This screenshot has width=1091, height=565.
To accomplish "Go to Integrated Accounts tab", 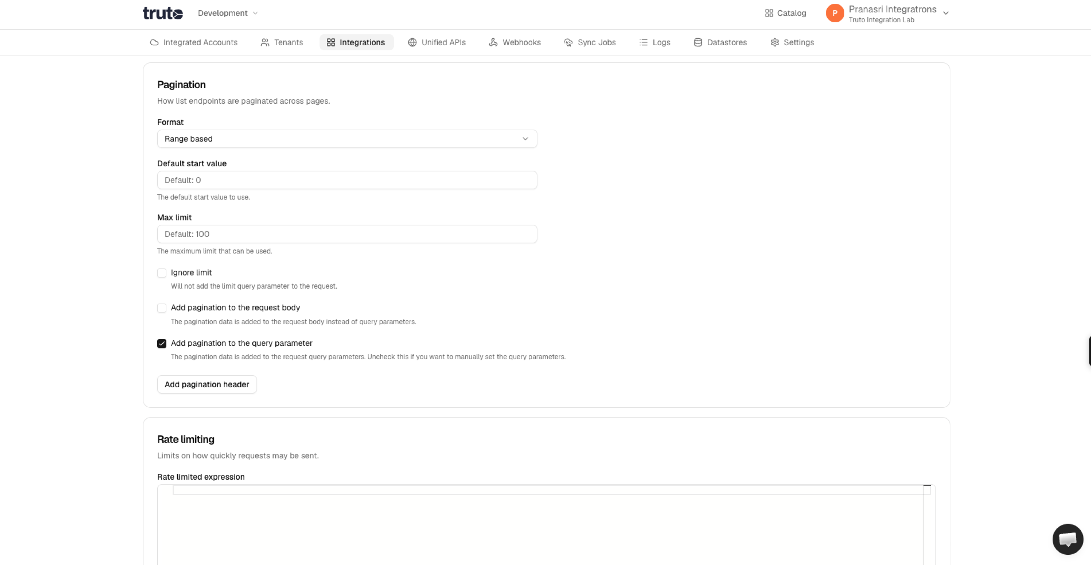I will 194,43.
